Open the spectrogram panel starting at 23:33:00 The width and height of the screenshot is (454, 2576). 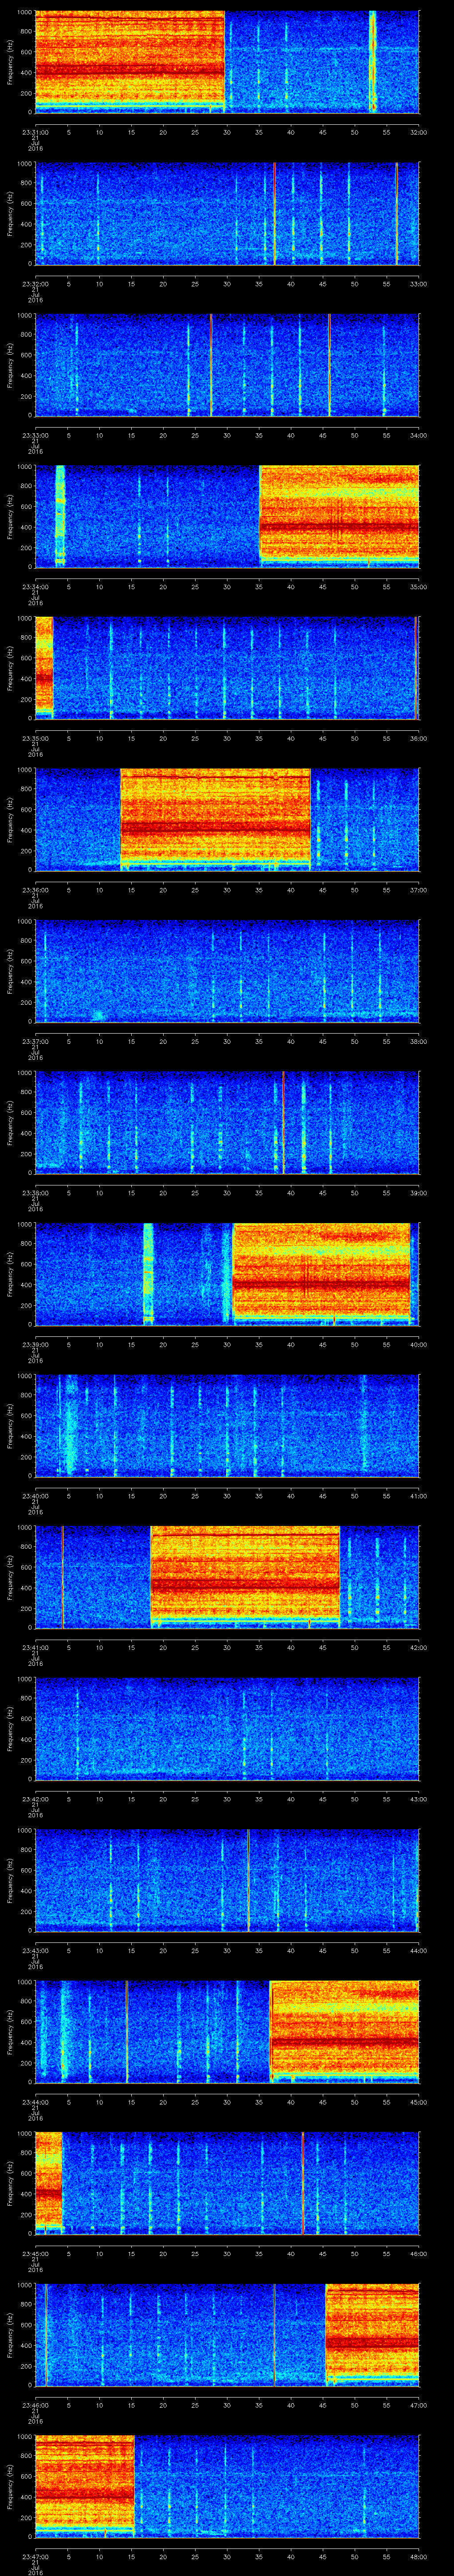(227, 365)
